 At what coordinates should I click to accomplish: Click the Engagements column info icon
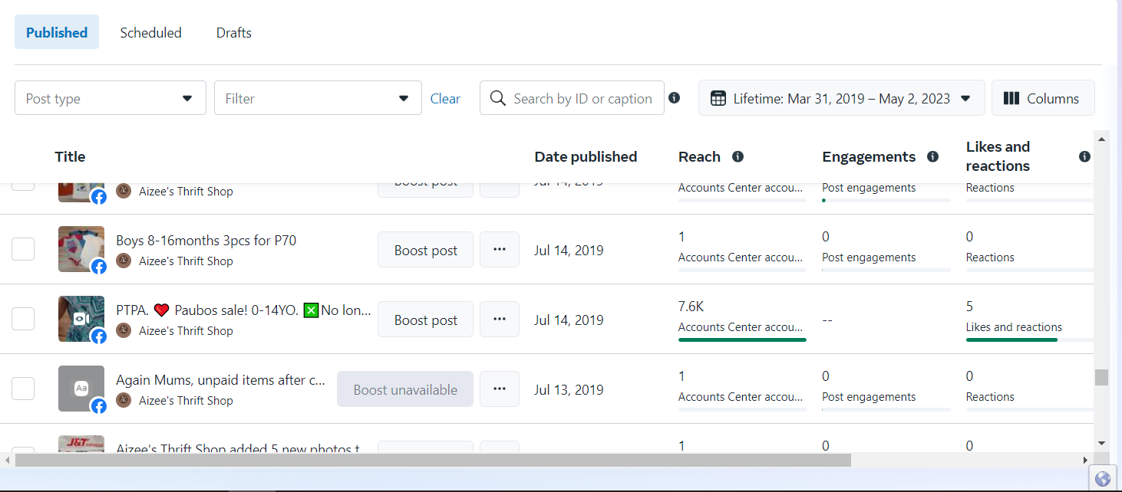tap(932, 156)
